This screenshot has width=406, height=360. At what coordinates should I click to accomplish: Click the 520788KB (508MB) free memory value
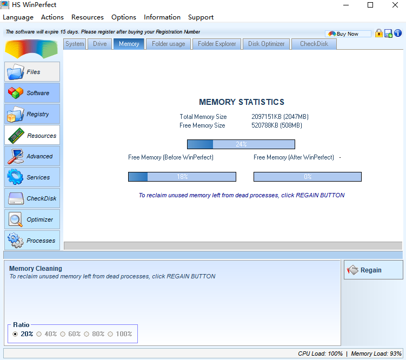coord(277,125)
